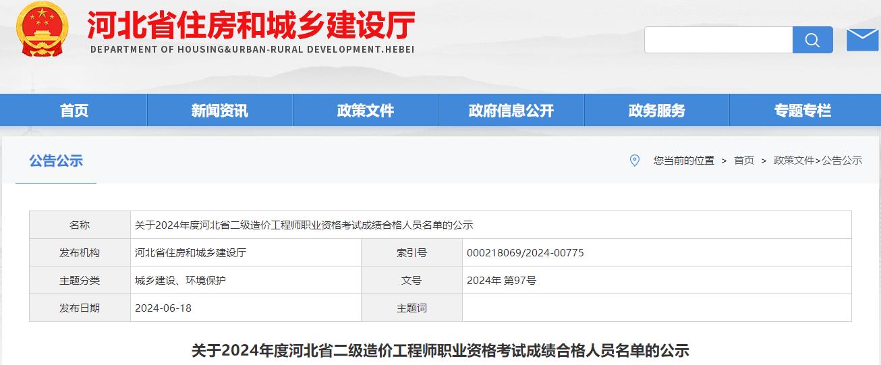The height and width of the screenshot is (365, 881).
Task: Click the index number 000218069/2024-00775
Action: pos(525,253)
